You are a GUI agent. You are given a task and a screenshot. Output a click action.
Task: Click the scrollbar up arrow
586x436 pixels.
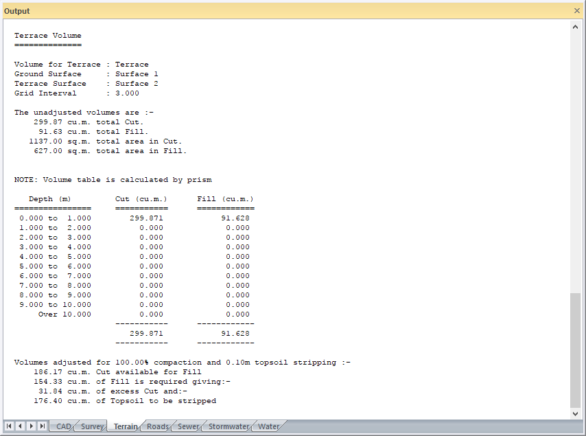[x=576, y=27]
